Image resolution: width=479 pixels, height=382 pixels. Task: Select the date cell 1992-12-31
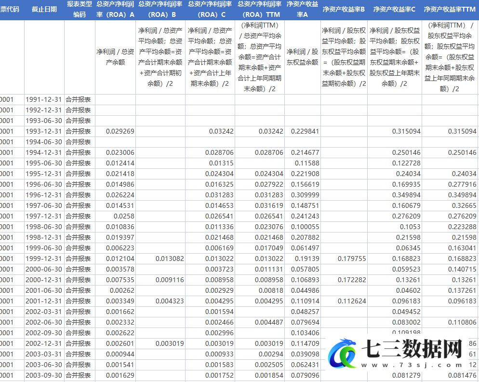tap(44, 110)
